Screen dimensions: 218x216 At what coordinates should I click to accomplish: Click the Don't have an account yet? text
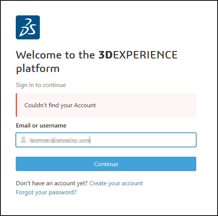[52, 183]
